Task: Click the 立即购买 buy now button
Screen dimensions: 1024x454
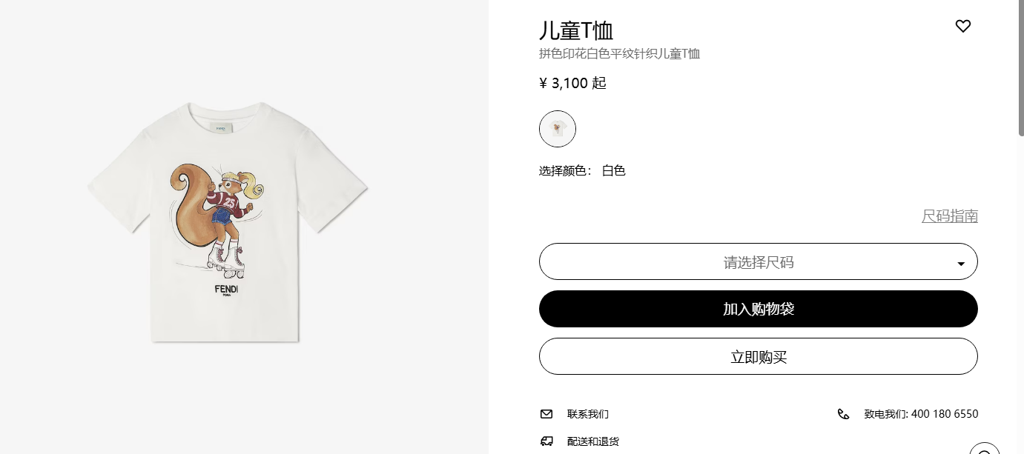Action: click(x=758, y=356)
